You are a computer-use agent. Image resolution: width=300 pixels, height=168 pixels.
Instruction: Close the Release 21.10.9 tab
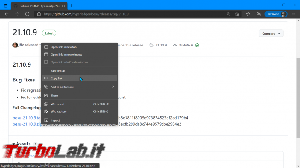63,6
